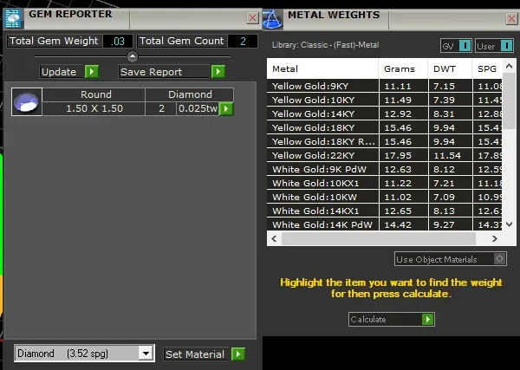The image size is (520, 370).
Task: Click the 11.54 DWT value
Action: (x=447, y=155)
